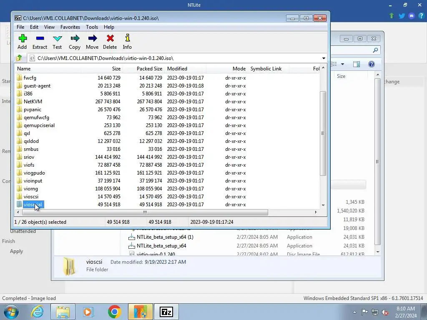Sort by Modified column header
Image resolution: width=427 pixels, height=320 pixels.
pyautogui.click(x=185, y=69)
